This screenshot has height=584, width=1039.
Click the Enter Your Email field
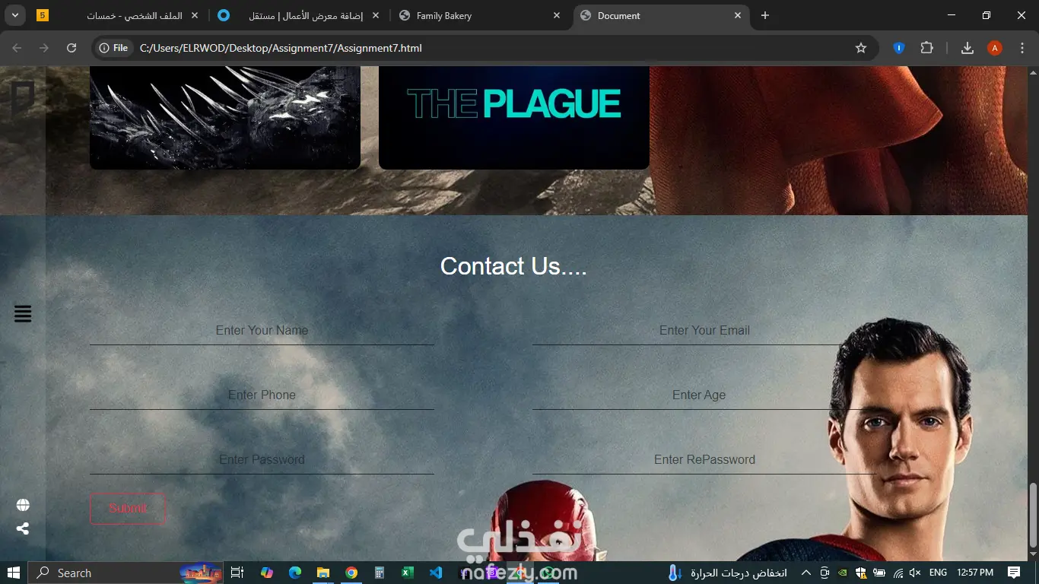click(x=704, y=331)
